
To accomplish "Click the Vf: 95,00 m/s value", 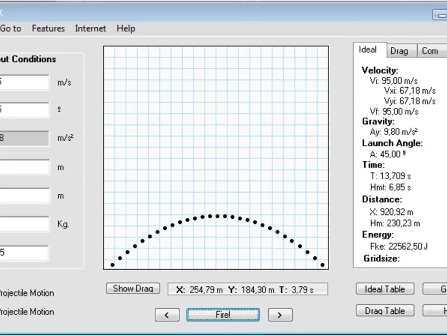I will tap(394, 111).
